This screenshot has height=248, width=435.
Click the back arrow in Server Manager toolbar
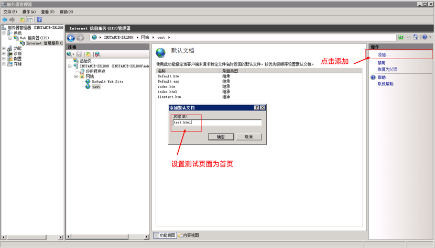tap(5, 20)
